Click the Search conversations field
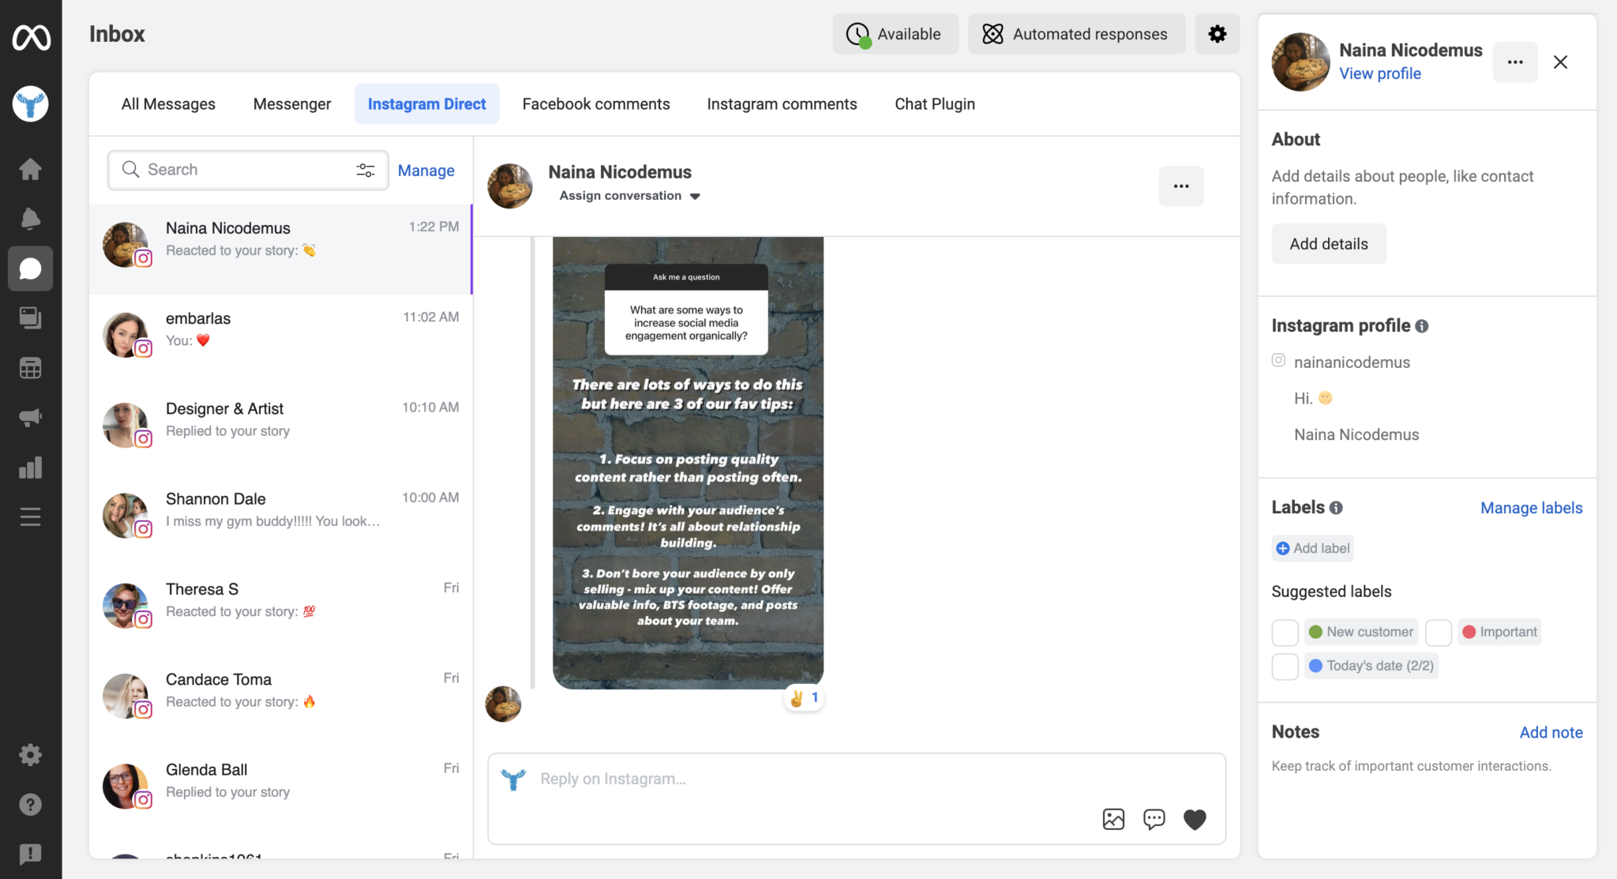1617x879 pixels. [x=248, y=170]
